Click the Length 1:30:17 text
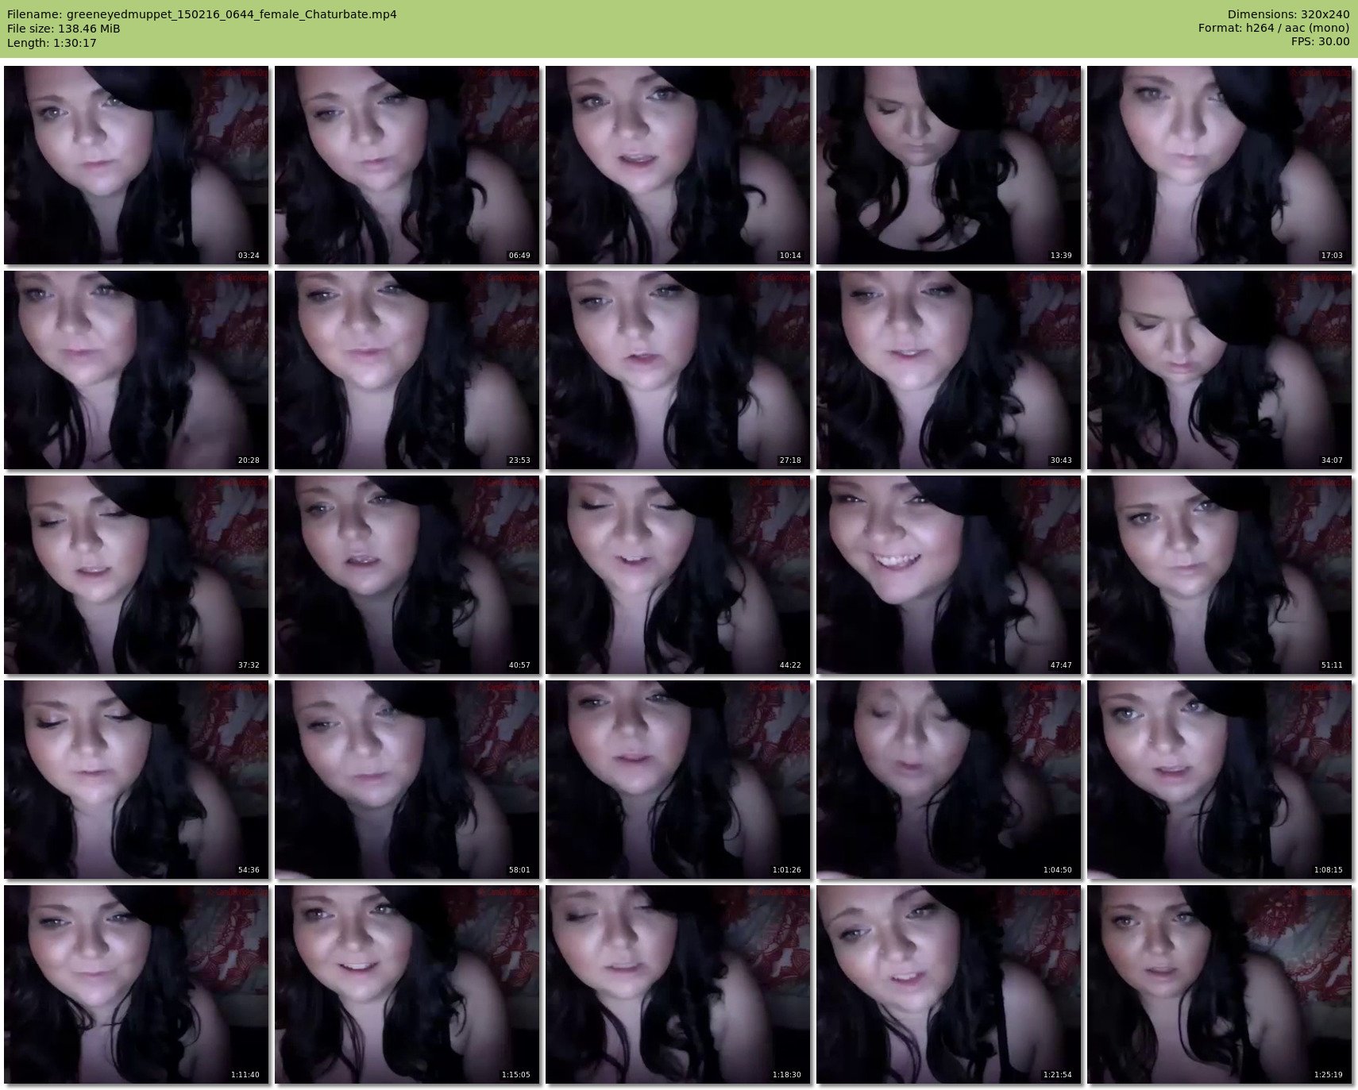1358x1090 pixels. (x=52, y=43)
